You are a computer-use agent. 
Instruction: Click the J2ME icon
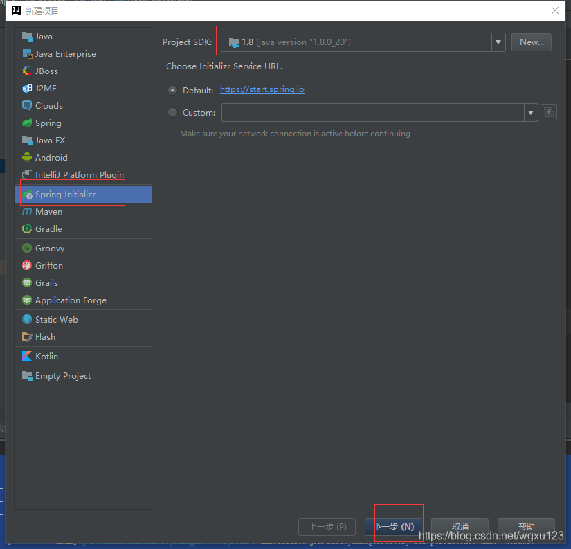27,89
